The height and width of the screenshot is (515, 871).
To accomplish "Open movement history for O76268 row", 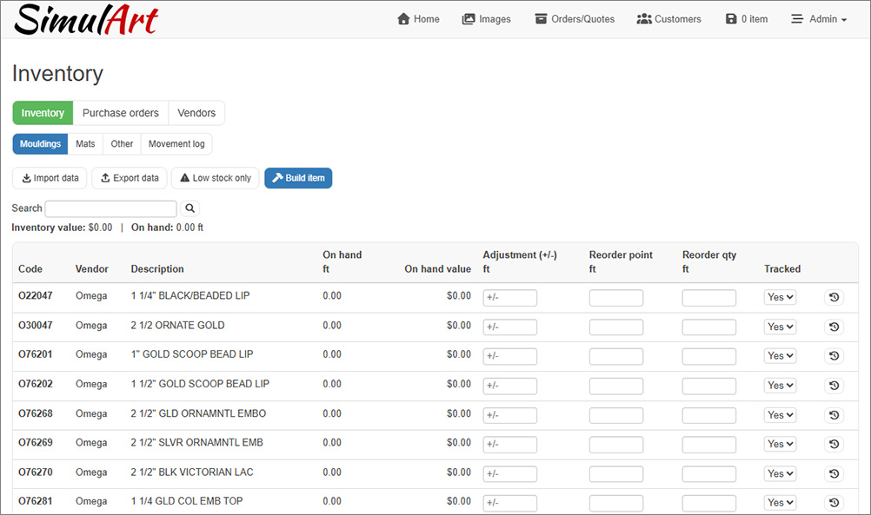I will (834, 414).
